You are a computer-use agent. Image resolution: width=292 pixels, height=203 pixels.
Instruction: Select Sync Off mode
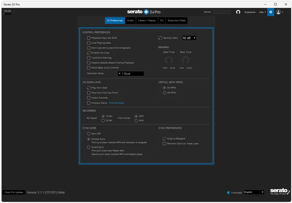coord(89,134)
